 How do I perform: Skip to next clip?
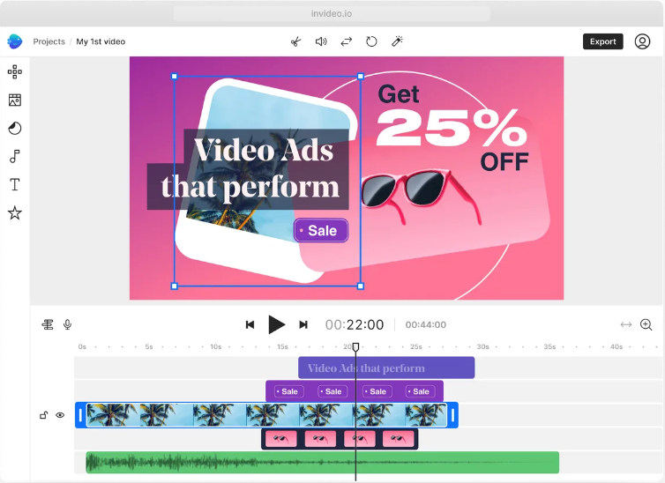pos(303,324)
